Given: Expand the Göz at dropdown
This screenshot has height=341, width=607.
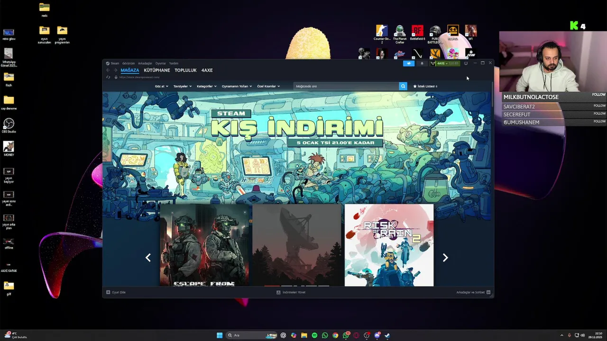Looking at the screenshot, I should pos(161,86).
